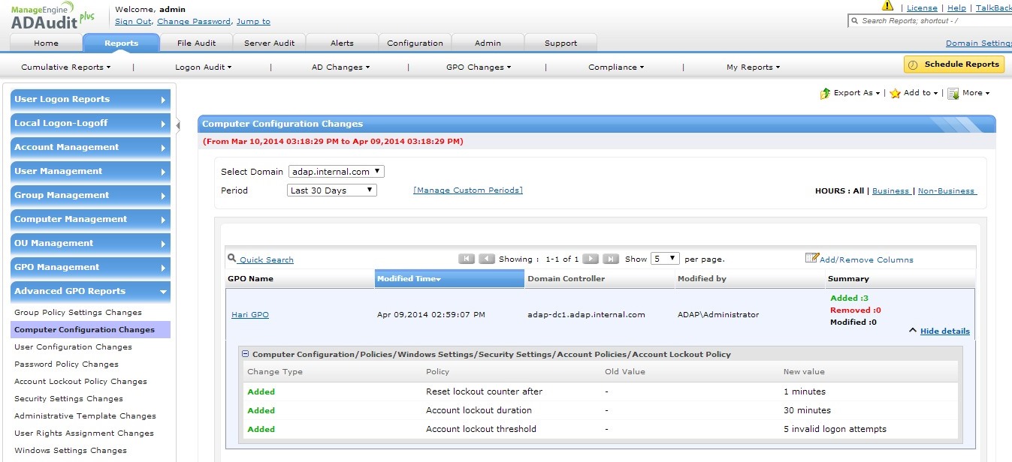
Task: Open the GPO Changes menu
Action: [478, 67]
